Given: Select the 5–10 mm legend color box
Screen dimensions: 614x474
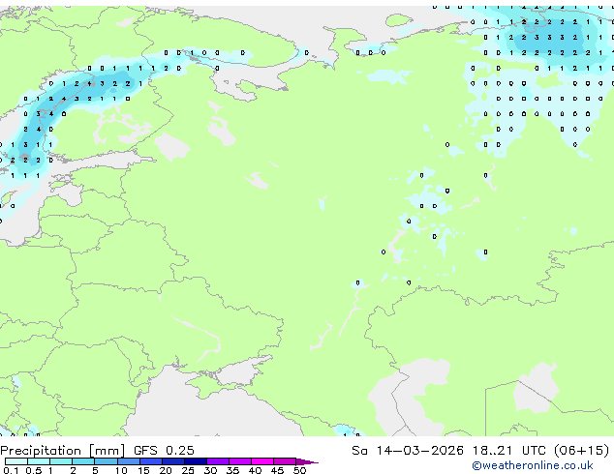Looking at the screenshot, I should point(106,461).
